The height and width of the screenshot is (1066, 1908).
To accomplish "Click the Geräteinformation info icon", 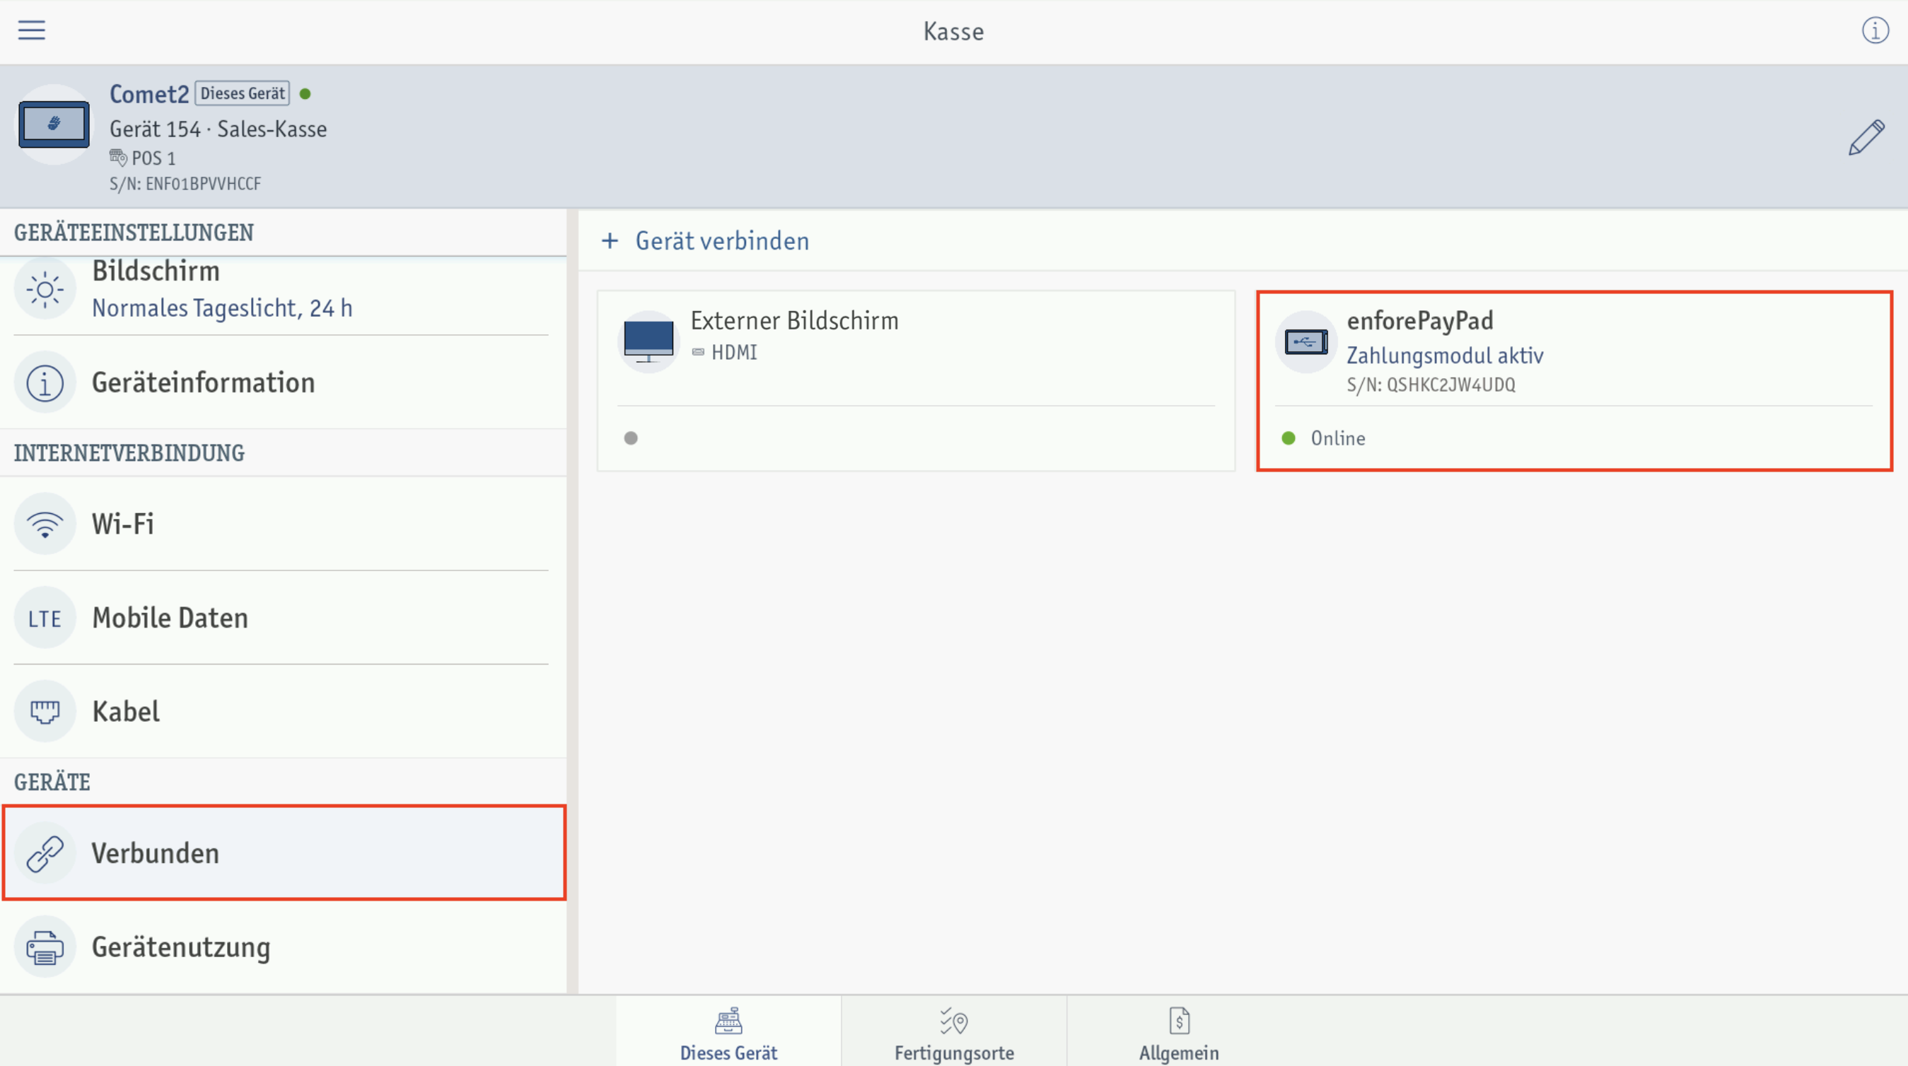I will (x=45, y=382).
